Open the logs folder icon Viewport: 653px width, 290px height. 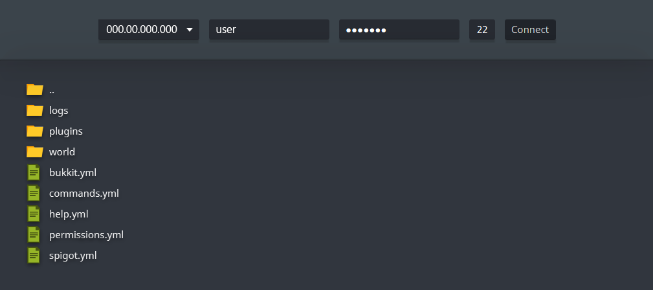[x=34, y=111]
